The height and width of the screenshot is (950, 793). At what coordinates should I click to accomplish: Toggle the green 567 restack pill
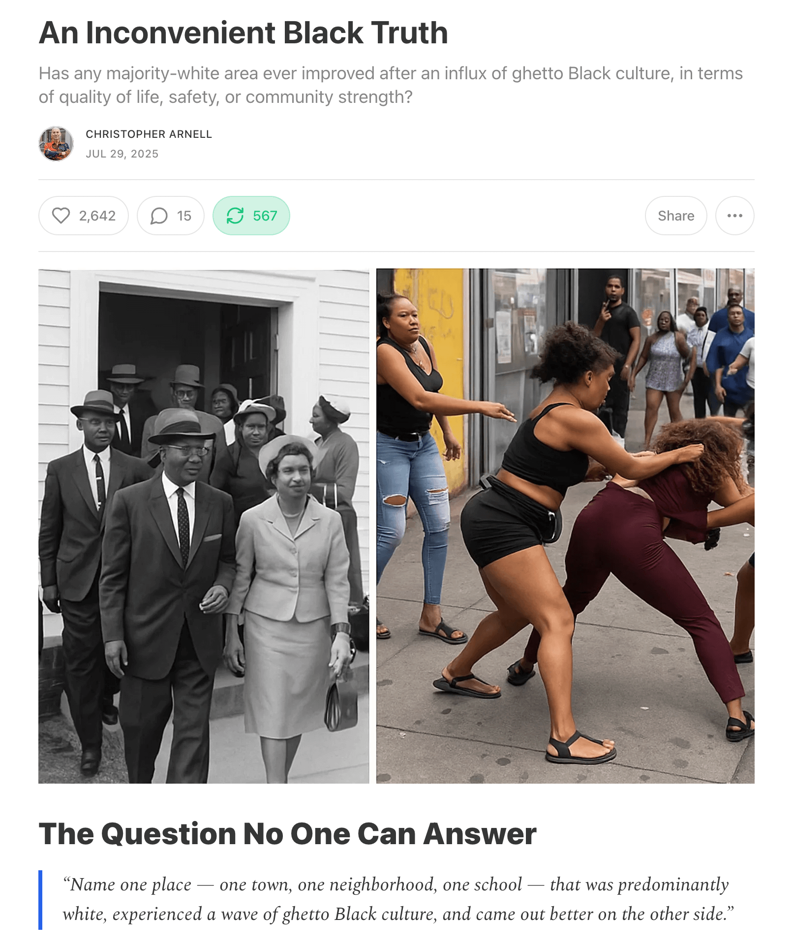(x=251, y=216)
